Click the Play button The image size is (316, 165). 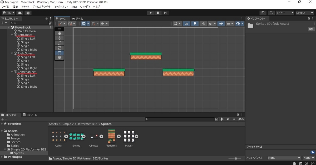click(x=151, y=13)
